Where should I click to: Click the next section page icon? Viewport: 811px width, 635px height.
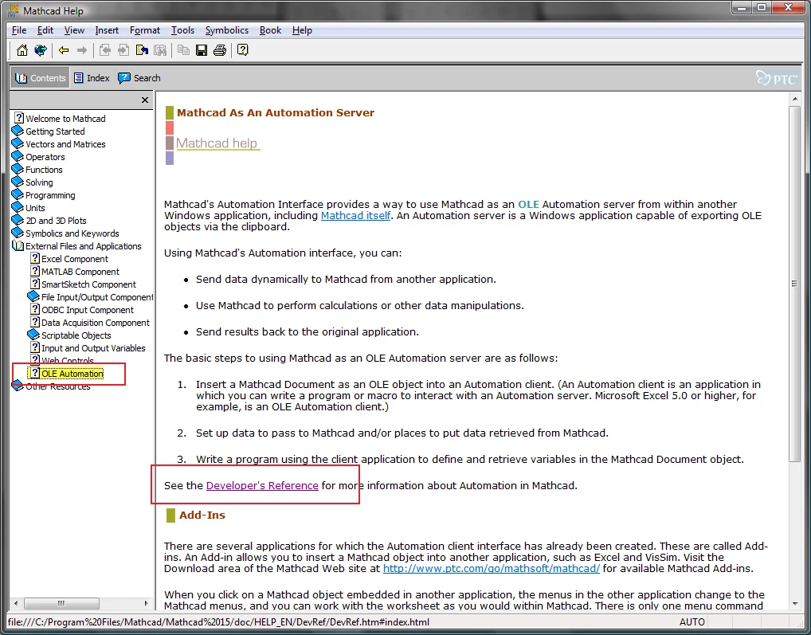click(123, 50)
